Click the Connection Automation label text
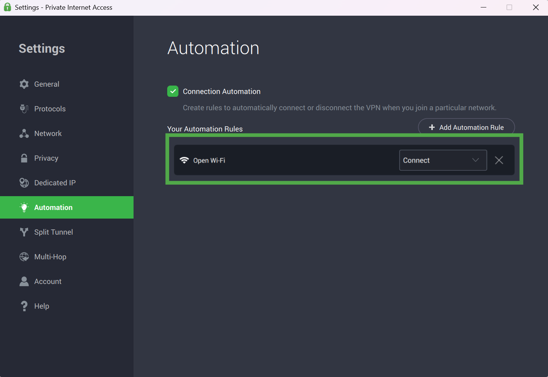The height and width of the screenshot is (377, 548). pyautogui.click(x=221, y=92)
